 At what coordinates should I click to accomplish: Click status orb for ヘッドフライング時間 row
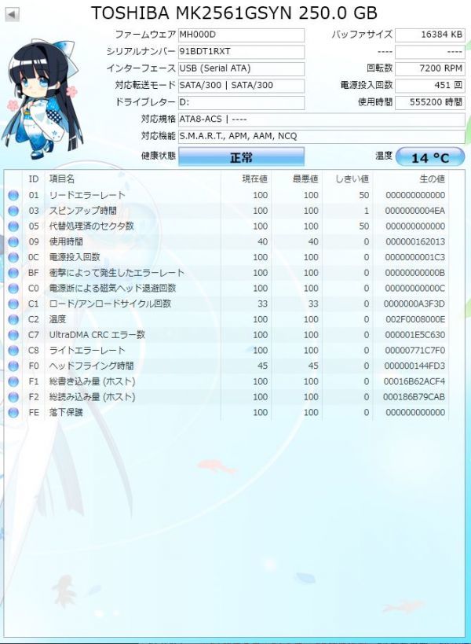pyautogui.click(x=13, y=366)
